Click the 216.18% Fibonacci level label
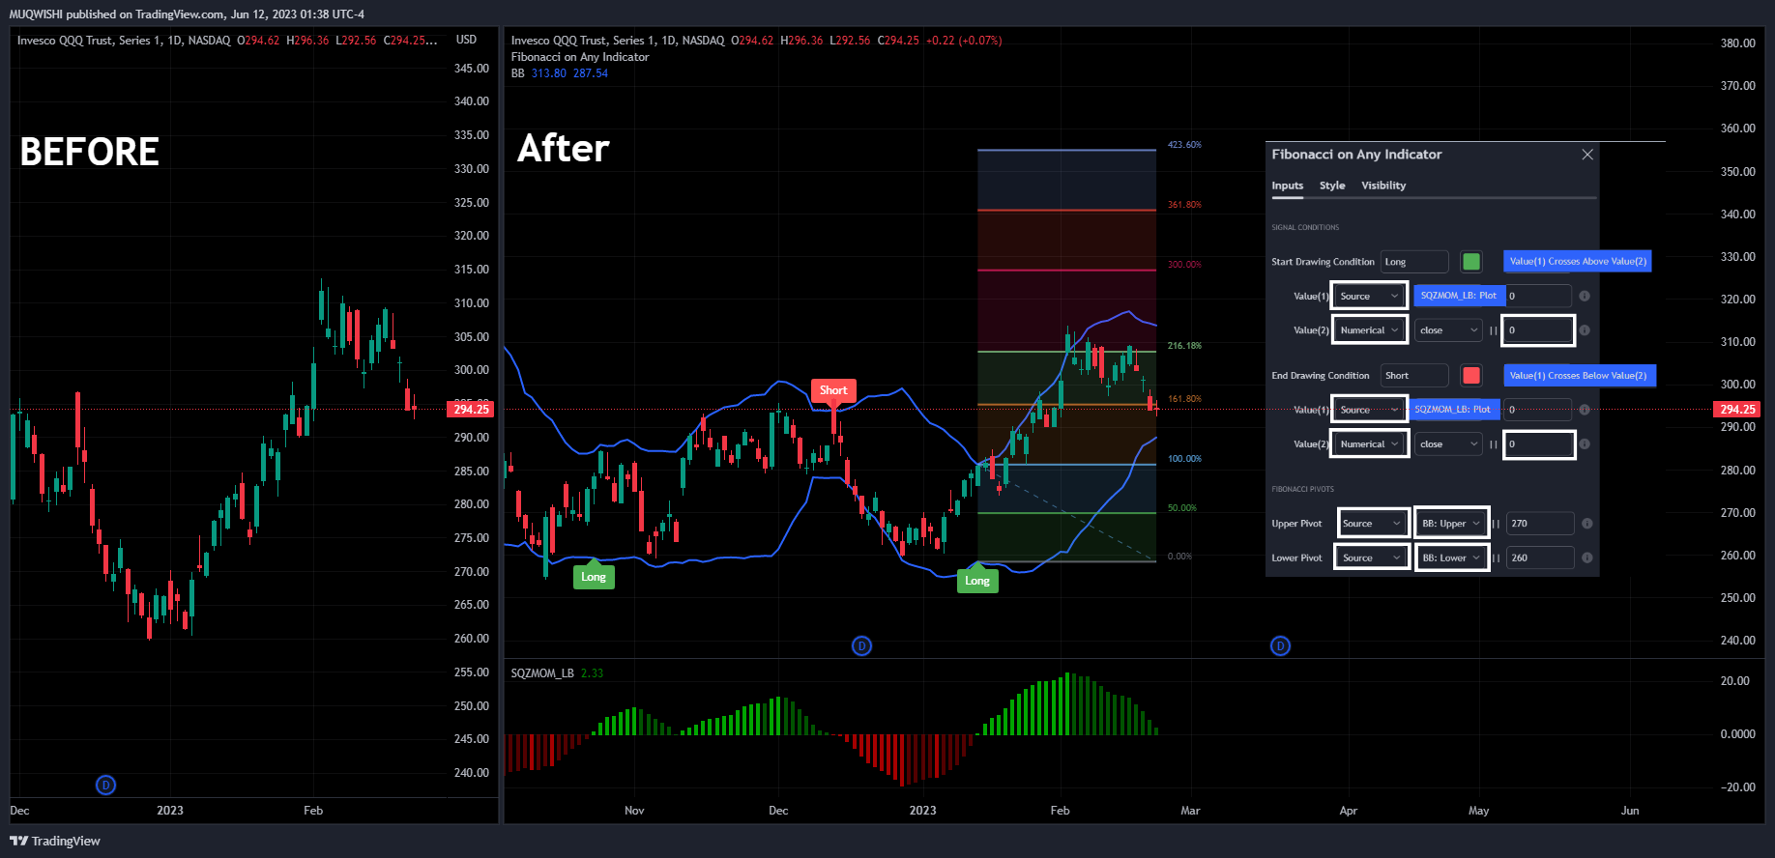The width and height of the screenshot is (1775, 858). coord(1184,346)
